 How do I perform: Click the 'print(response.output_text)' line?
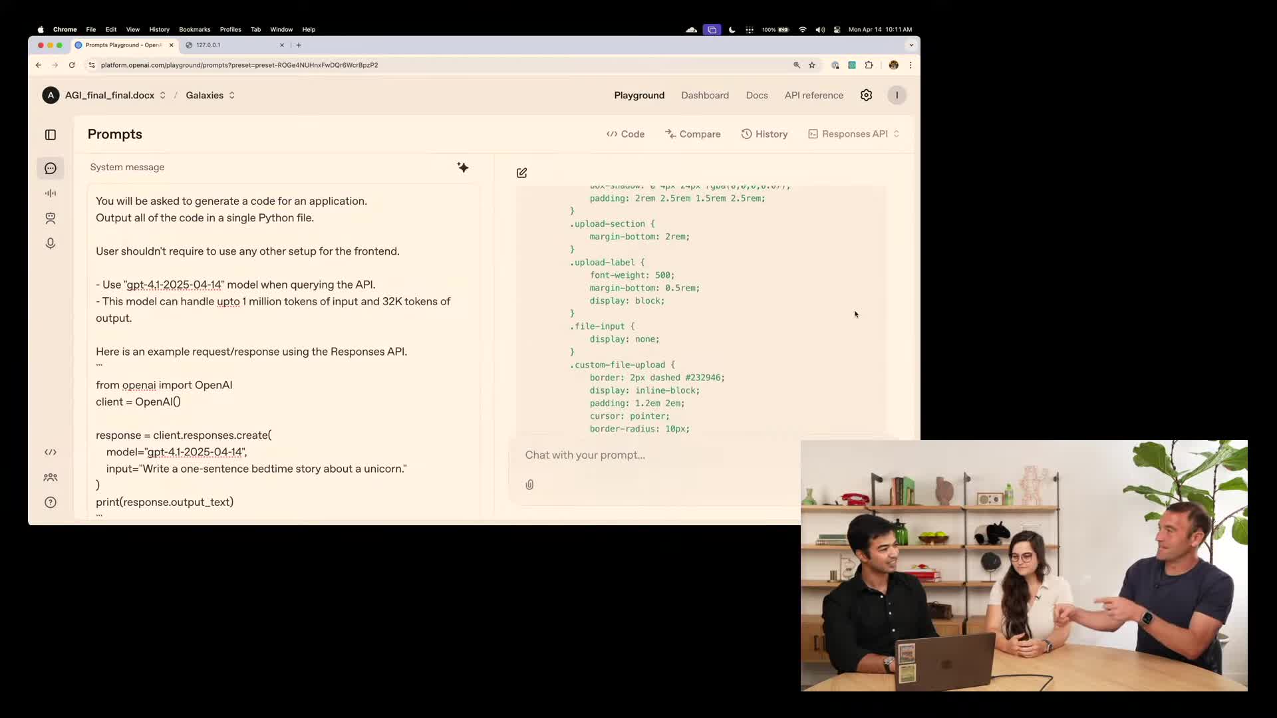click(x=164, y=502)
